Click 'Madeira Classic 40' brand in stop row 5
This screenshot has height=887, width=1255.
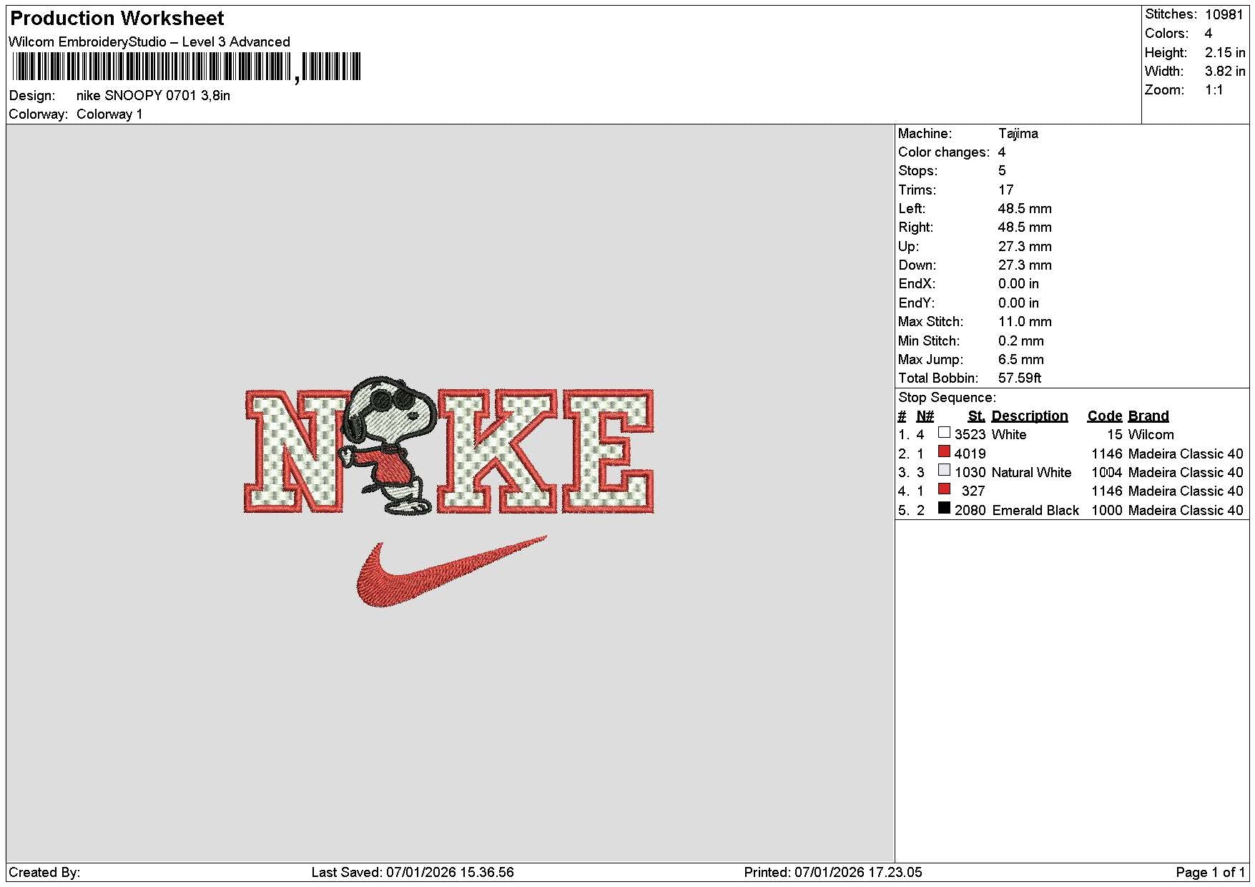(x=1186, y=511)
